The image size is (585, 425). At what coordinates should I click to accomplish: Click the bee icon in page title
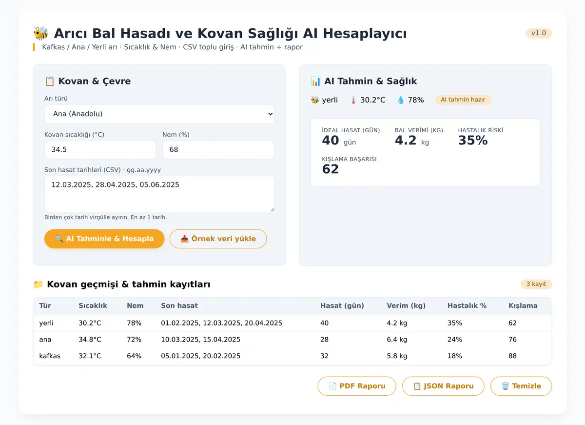point(41,33)
